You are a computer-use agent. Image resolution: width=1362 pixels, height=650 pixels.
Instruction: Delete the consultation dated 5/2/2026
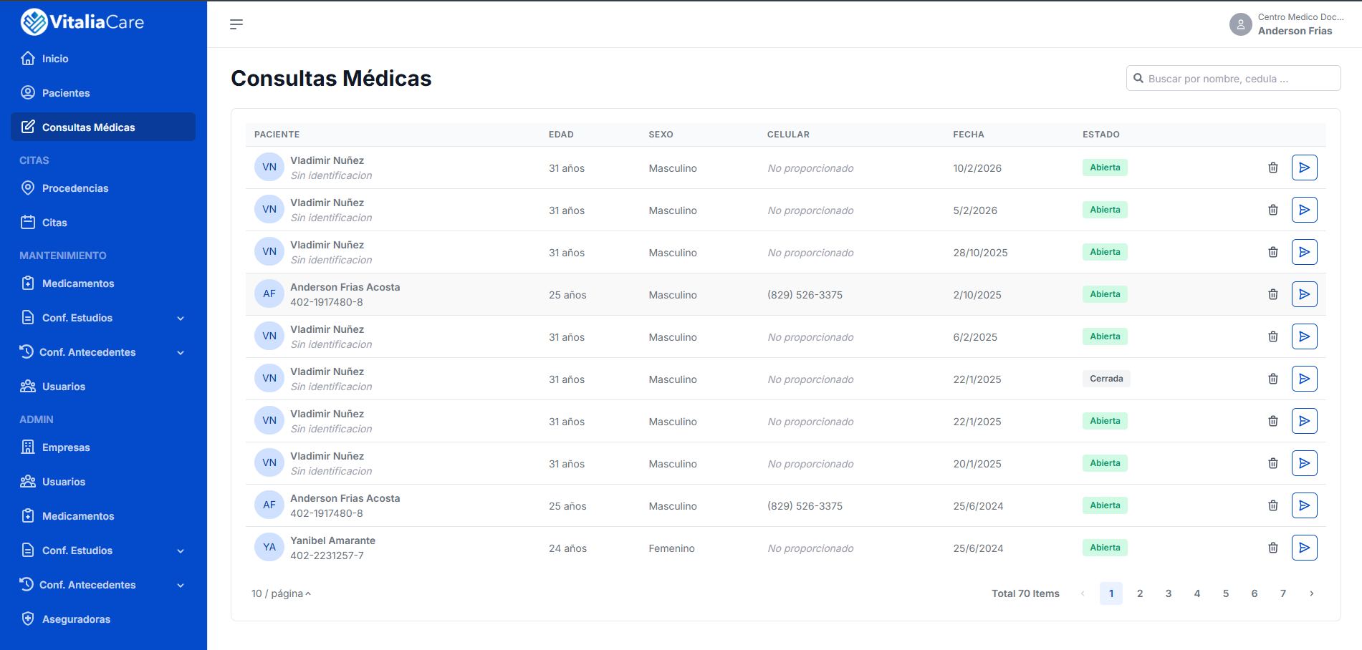[x=1273, y=210]
